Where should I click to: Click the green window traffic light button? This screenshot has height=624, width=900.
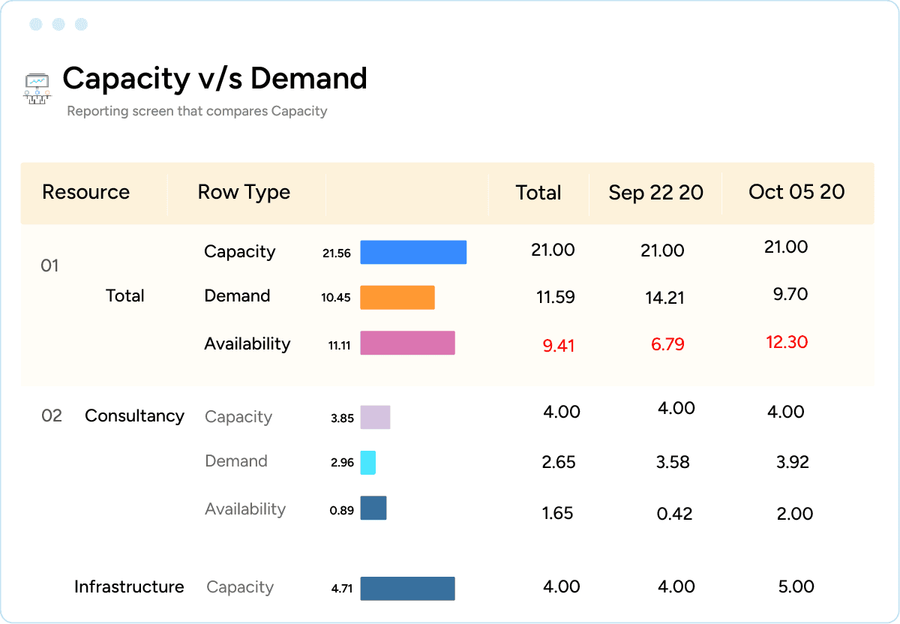pos(83,23)
